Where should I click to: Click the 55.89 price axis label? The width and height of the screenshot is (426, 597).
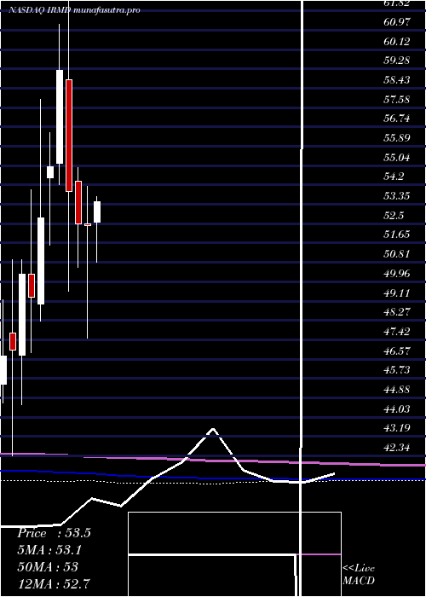pyautogui.click(x=397, y=138)
